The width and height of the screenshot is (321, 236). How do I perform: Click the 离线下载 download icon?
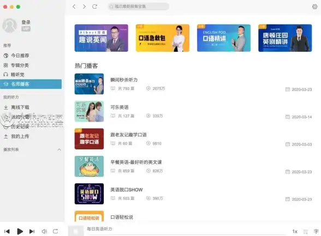[5, 107]
